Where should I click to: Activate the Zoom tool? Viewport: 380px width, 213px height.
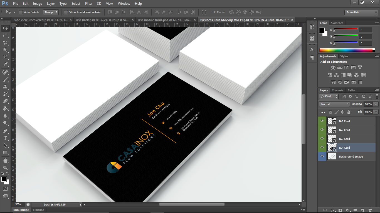coord(5,168)
